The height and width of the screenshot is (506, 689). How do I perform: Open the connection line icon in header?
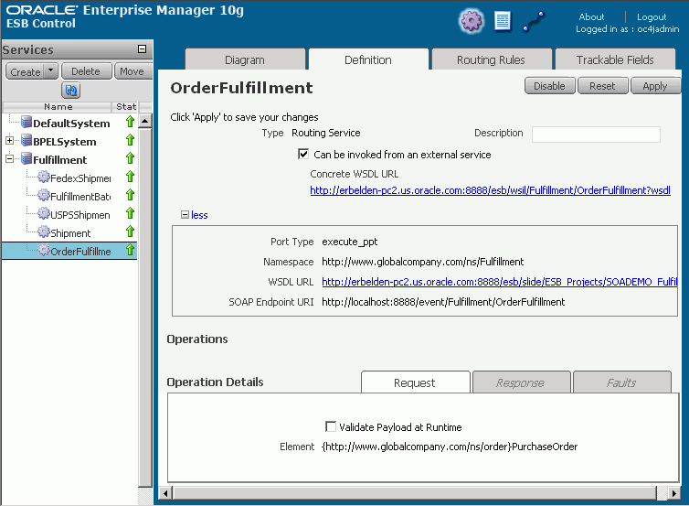[534, 21]
